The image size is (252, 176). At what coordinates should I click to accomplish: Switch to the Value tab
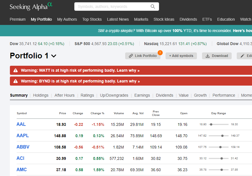(184, 95)
